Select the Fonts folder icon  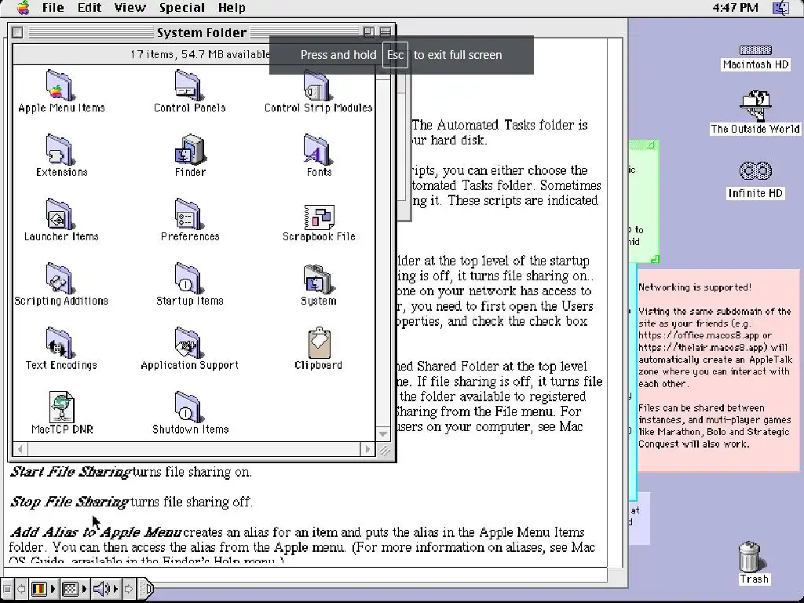[x=317, y=150]
